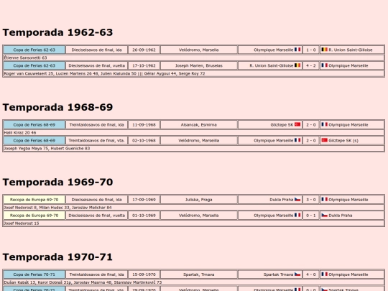Click Copa de Ferias 62-63 cell in the ida row
Image resolution: width=388 pixels, height=291 pixels.
pos(34,50)
